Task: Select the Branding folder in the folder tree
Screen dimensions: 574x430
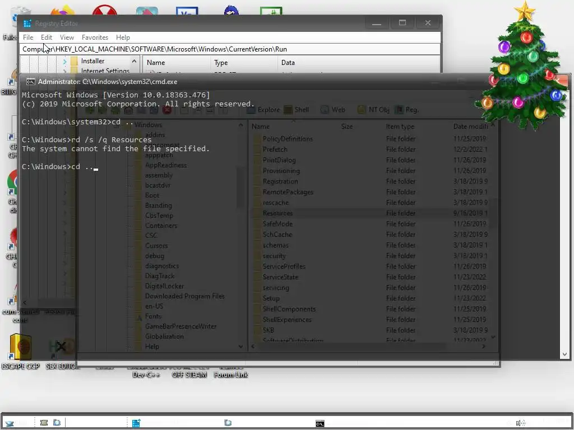Action: point(158,205)
